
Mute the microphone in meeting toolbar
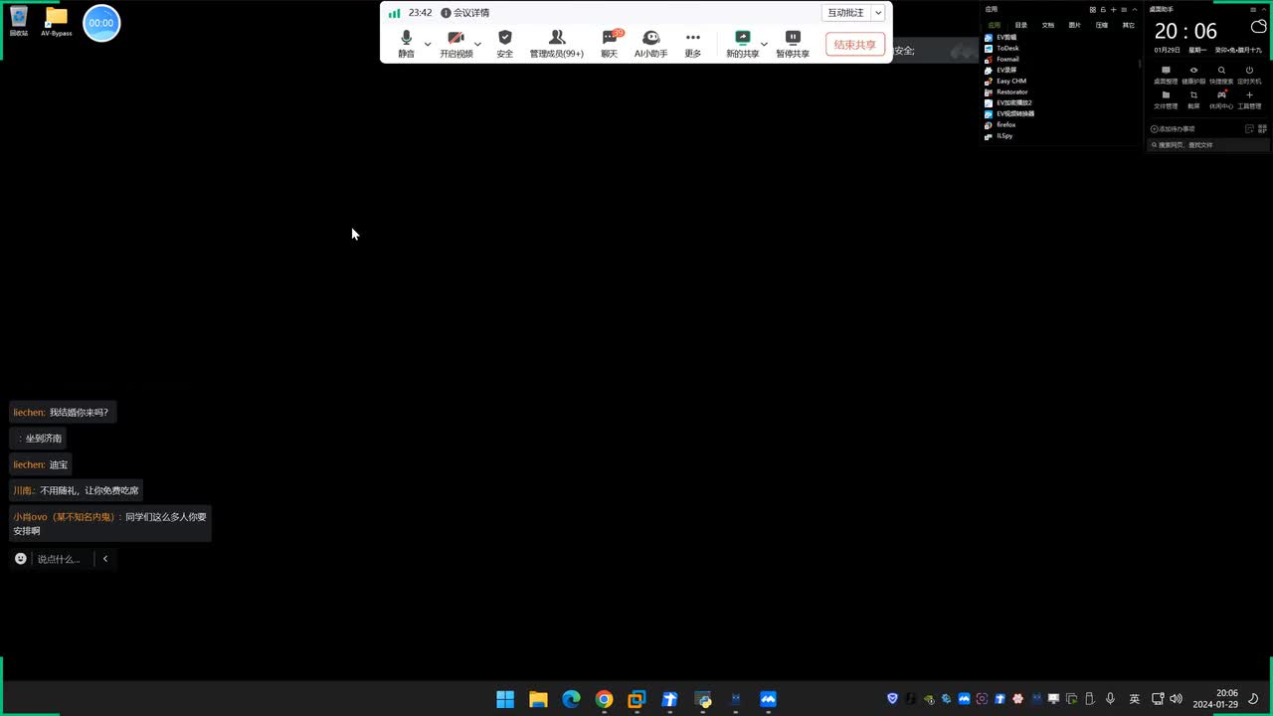point(406,44)
